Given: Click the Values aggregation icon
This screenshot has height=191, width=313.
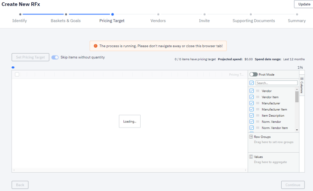Looking at the screenshot, I should coord(251,157).
